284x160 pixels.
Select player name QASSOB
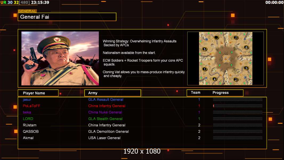31,131
